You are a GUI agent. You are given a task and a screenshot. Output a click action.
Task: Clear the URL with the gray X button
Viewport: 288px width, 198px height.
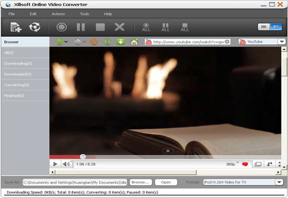tap(227, 41)
